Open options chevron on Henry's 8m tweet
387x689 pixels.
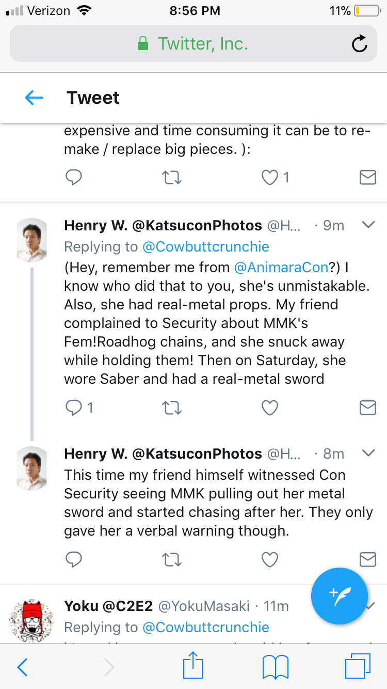point(368,453)
